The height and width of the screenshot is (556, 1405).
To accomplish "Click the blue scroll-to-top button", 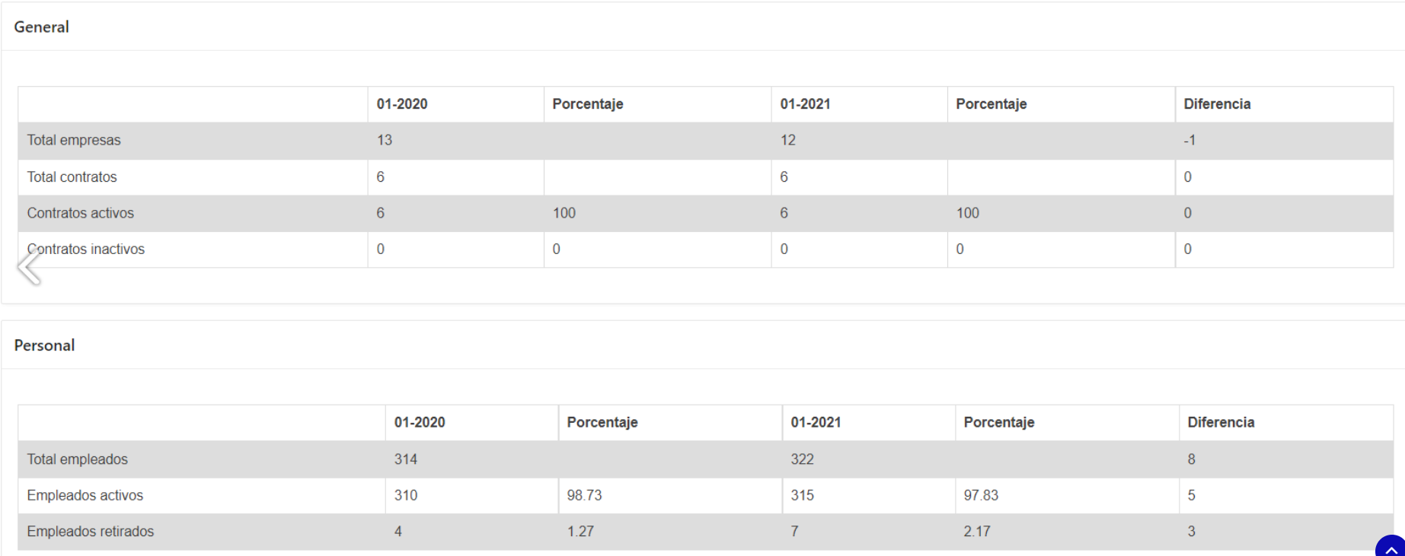I will click(x=1392, y=548).
